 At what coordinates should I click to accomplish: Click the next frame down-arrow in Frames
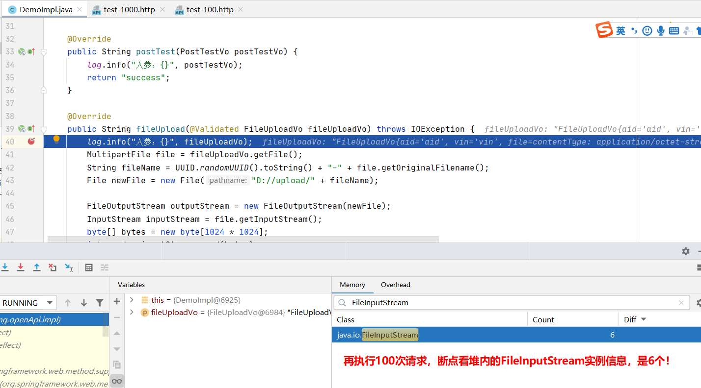84,303
